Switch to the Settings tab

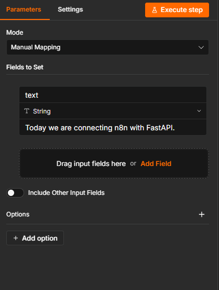70,9
